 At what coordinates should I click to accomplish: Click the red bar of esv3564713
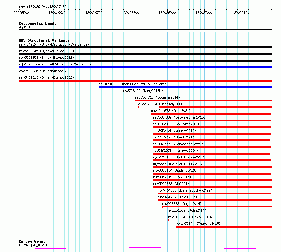tap(214, 101)
